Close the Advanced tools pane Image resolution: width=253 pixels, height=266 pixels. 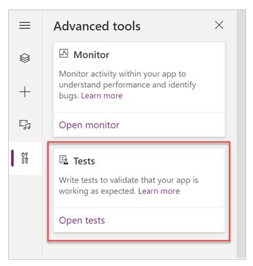pos(219,25)
